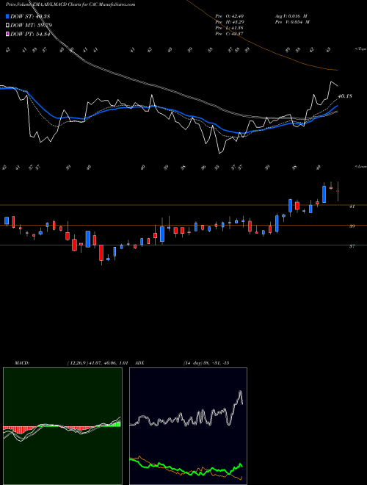
Task: Click the Pre V volume text
Action: [292, 22]
